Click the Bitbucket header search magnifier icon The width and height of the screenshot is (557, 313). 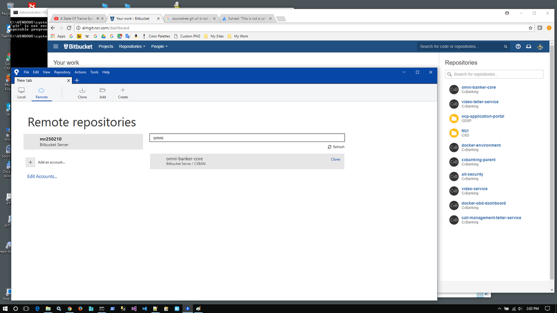pos(506,46)
